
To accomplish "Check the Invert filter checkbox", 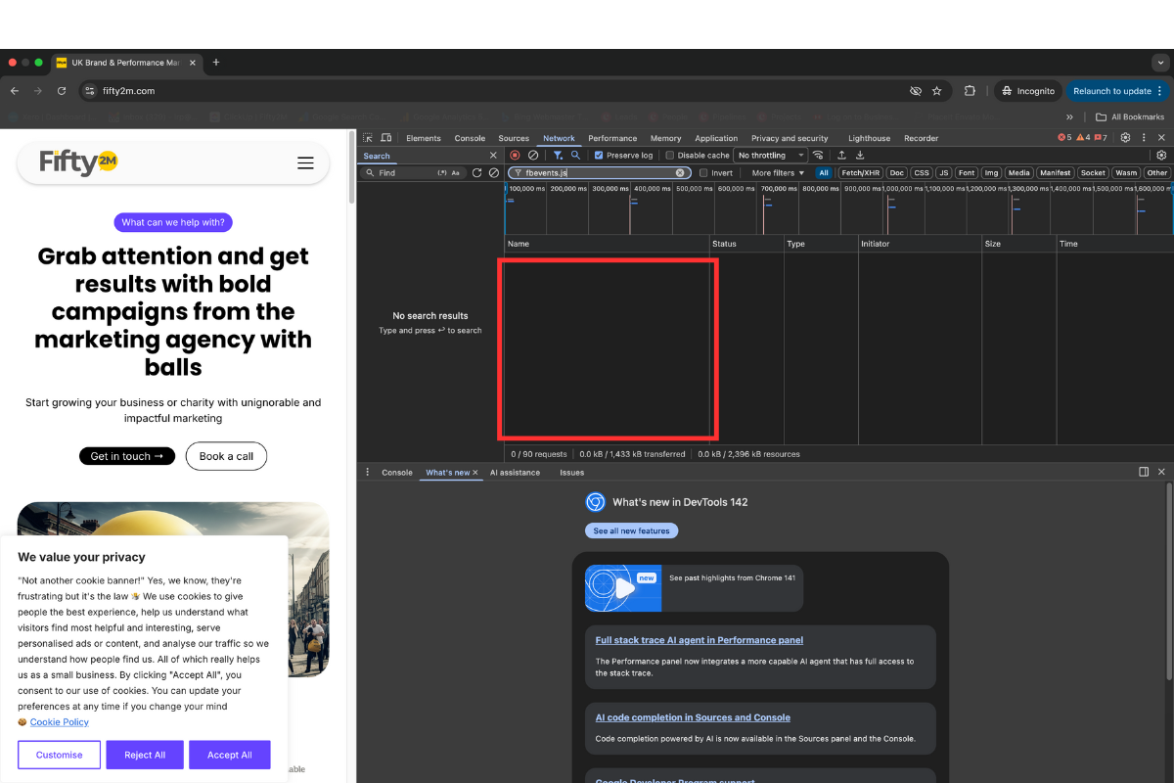I will [703, 172].
